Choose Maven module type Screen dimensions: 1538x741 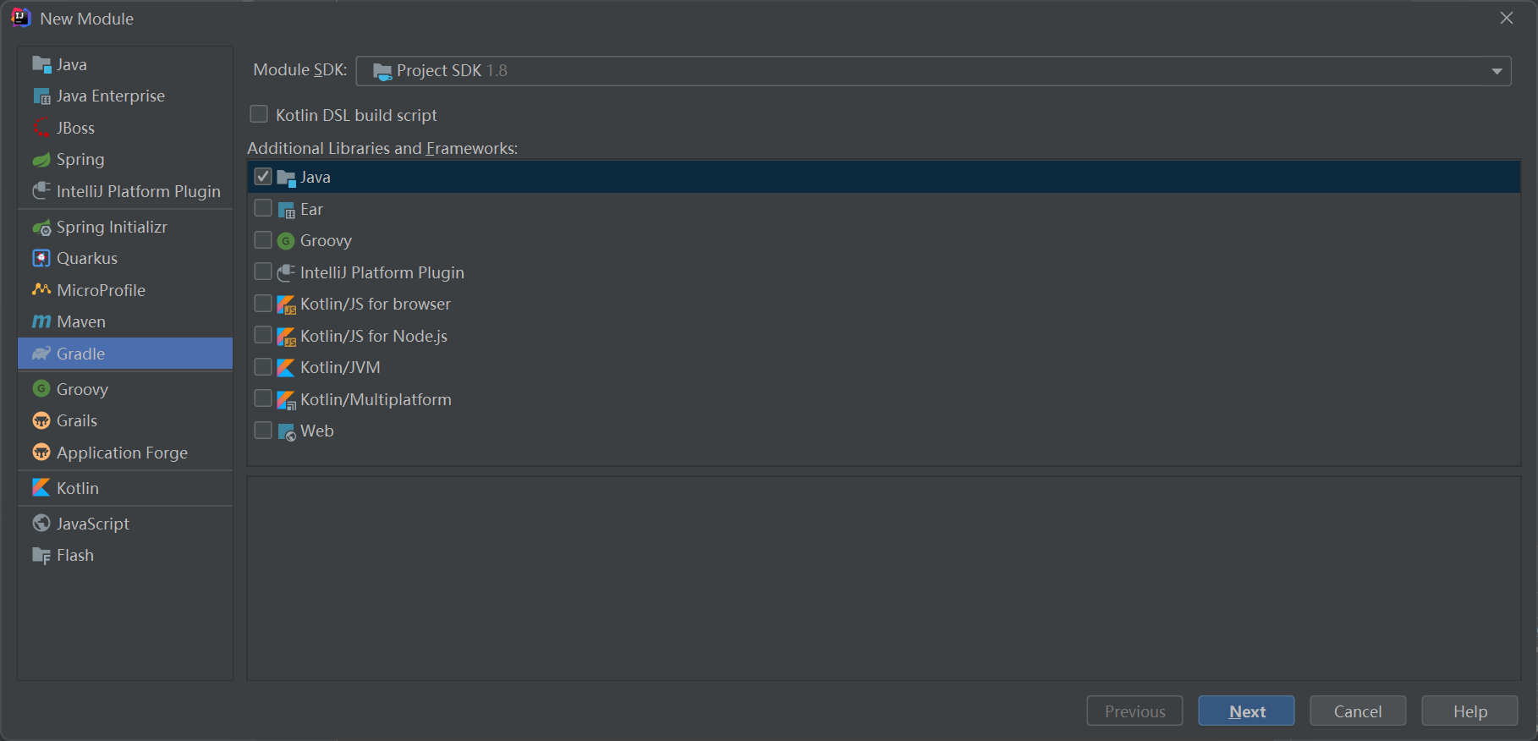click(125, 322)
